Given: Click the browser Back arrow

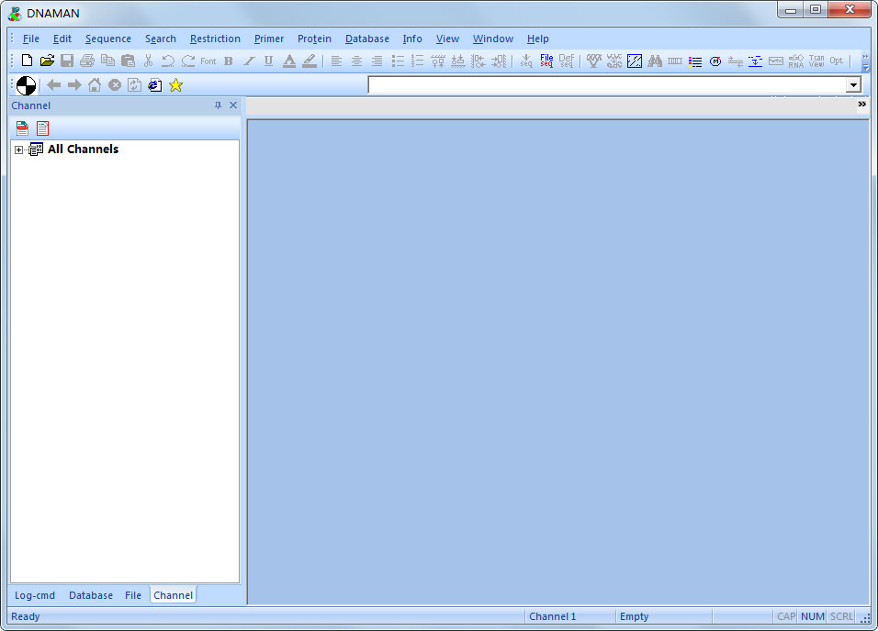Looking at the screenshot, I should click(x=54, y=85).
